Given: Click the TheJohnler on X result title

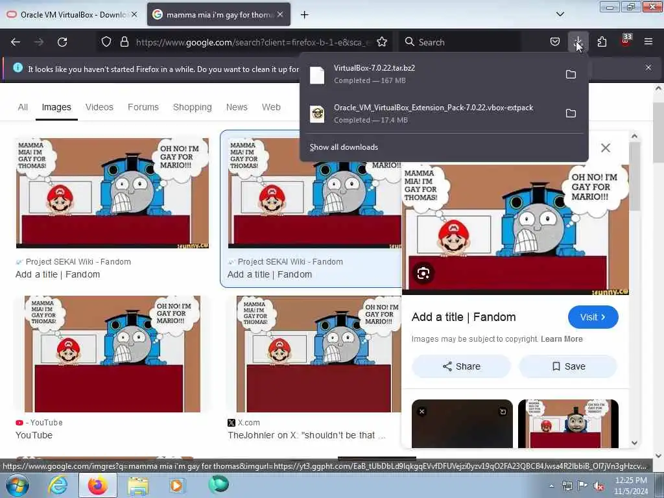Looking at the screenshot, I should 306,435.
